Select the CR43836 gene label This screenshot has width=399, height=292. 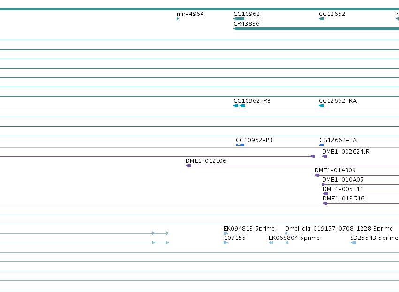(247, 24)
